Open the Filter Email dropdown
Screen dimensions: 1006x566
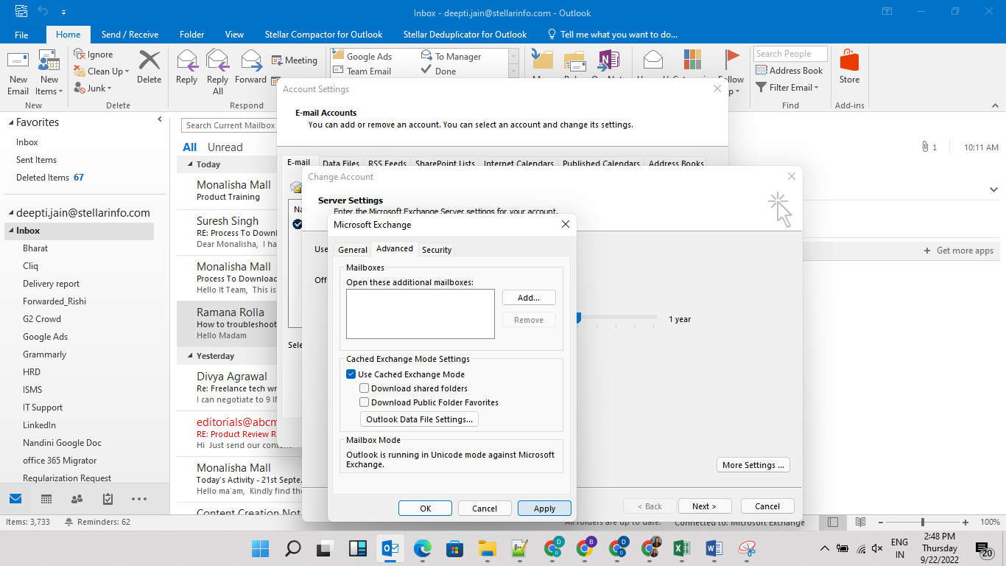pos(788,88)
